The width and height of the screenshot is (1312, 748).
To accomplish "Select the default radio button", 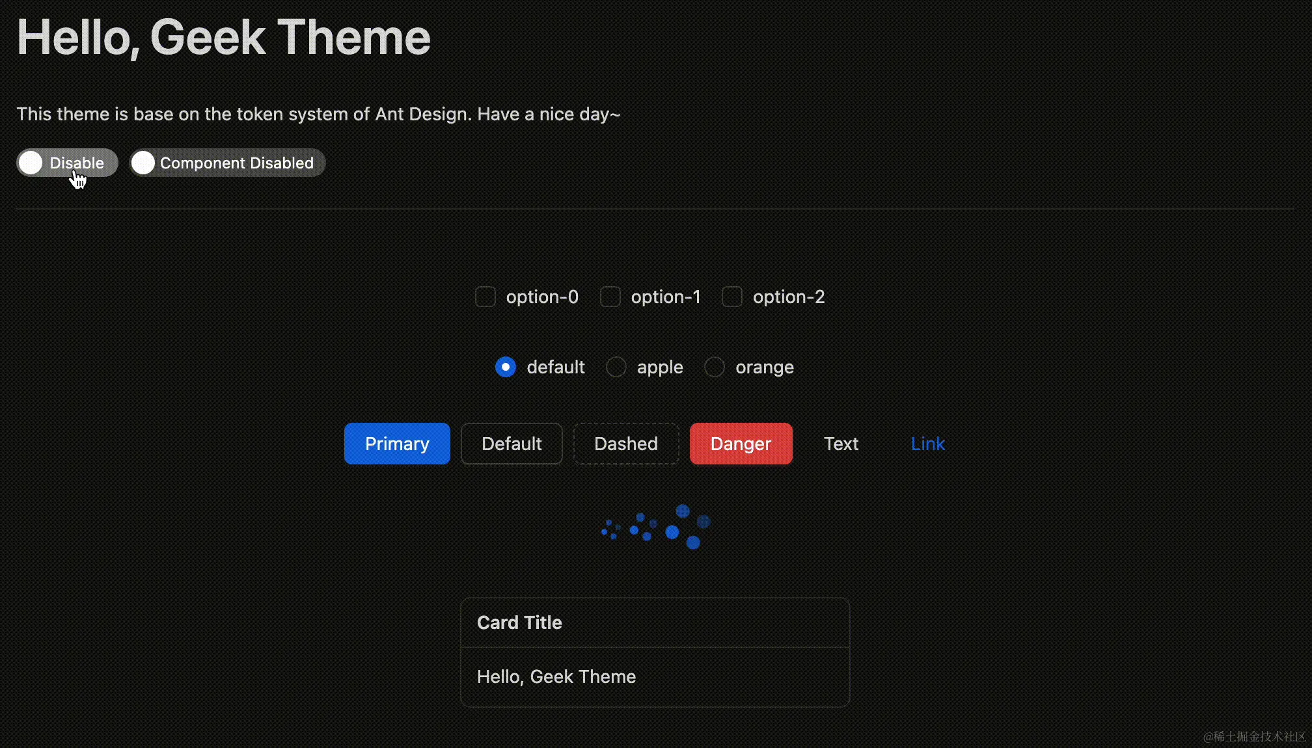I will click(x=506, y=367).
